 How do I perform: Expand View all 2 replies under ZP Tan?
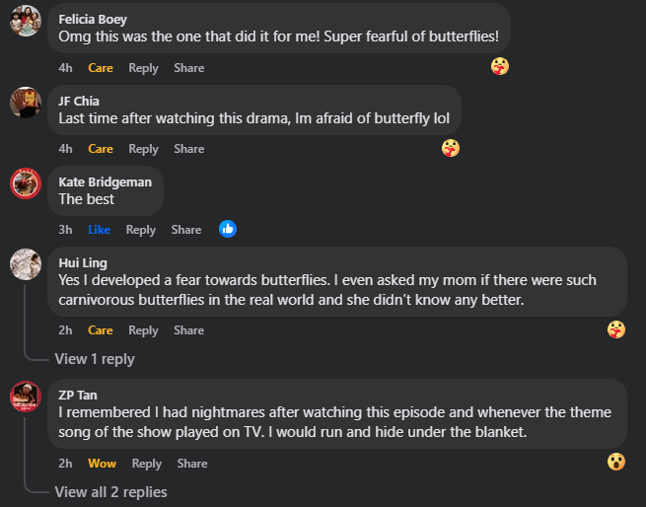pyautogui.click(x=110, y=491)
